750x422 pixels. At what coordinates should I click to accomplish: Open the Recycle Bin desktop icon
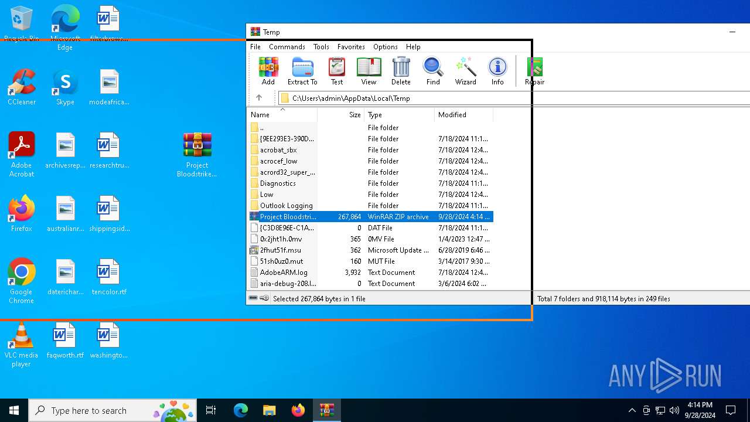(x=22, y=24)
